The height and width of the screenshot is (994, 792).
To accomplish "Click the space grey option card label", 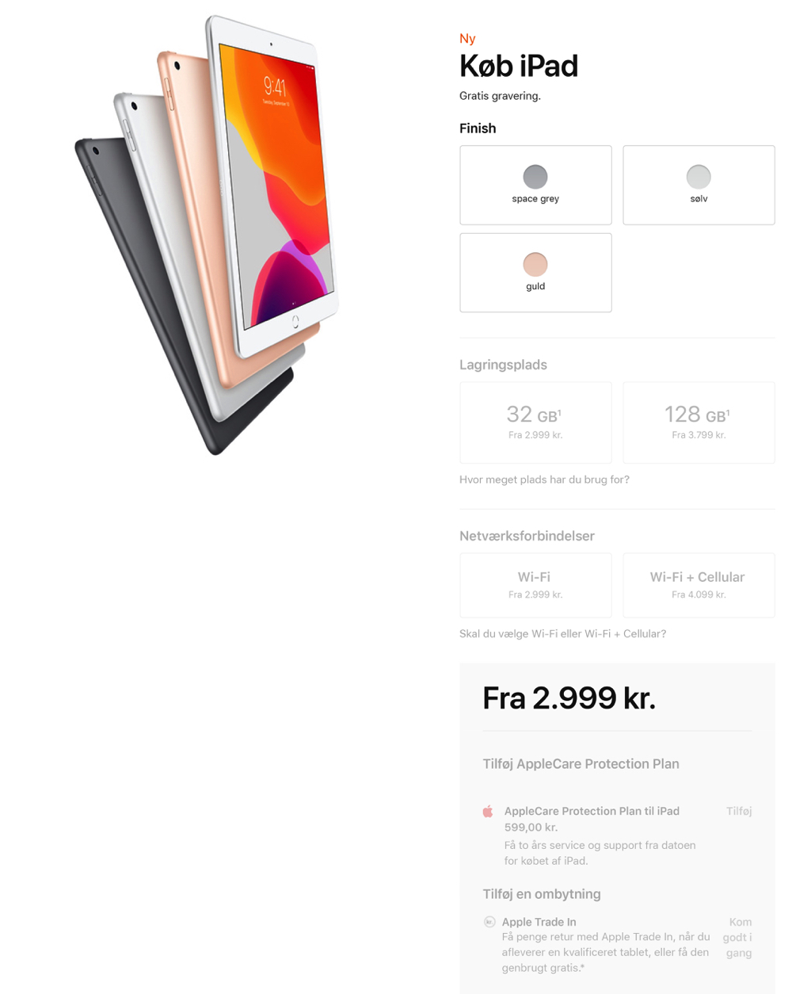I will [x=535, y=199].
